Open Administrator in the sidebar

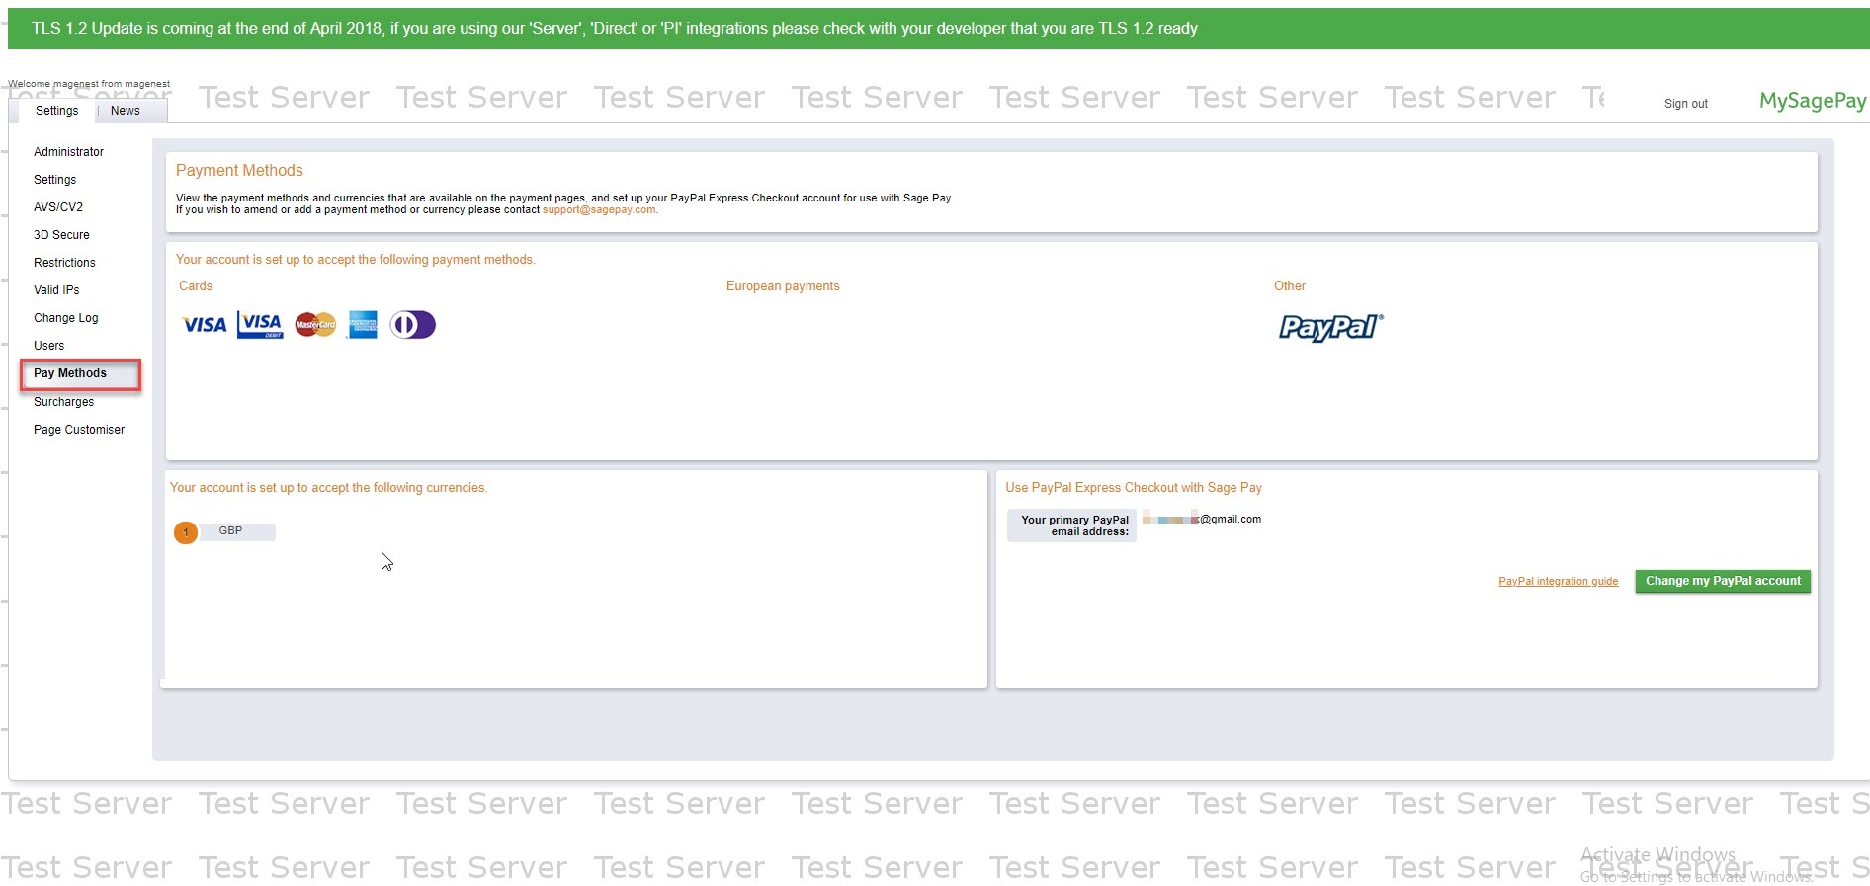68,152
